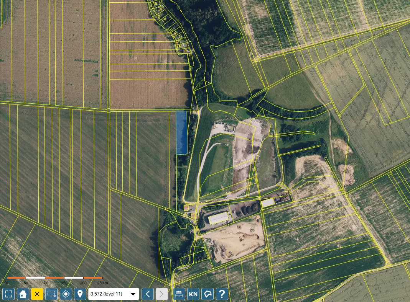Toggle the KN cadastre layer button
This screenshot has width=410, height=302.
tap(193, 294)
